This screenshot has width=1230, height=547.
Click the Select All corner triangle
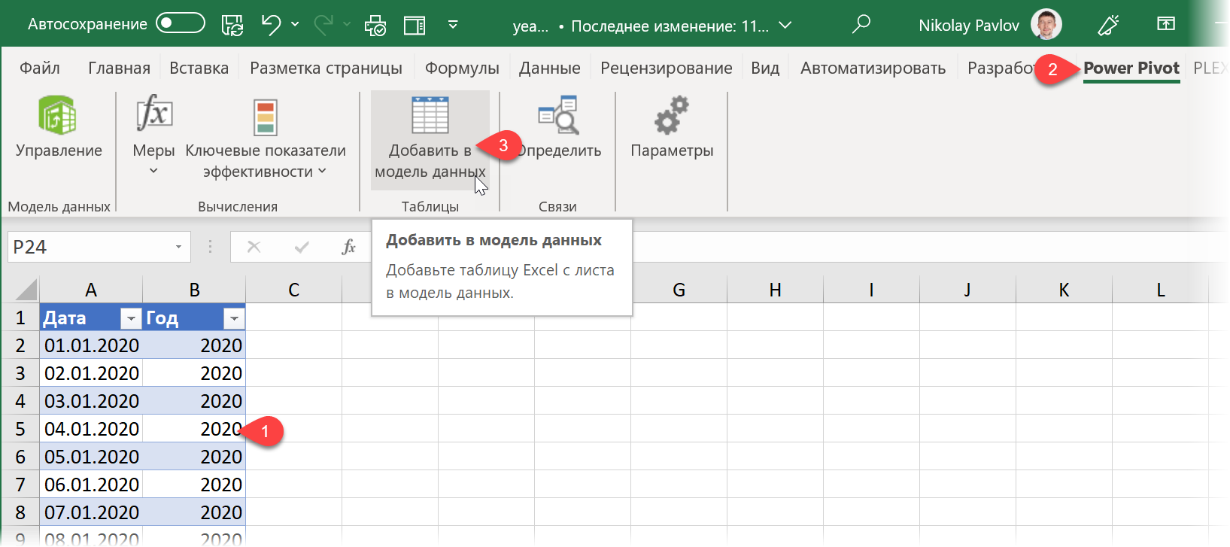(26, 290)
